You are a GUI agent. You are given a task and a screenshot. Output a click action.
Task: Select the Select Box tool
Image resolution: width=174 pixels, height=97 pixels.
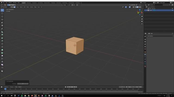point(2,10)
